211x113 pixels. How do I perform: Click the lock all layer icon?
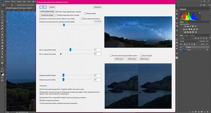pos(194,44)
